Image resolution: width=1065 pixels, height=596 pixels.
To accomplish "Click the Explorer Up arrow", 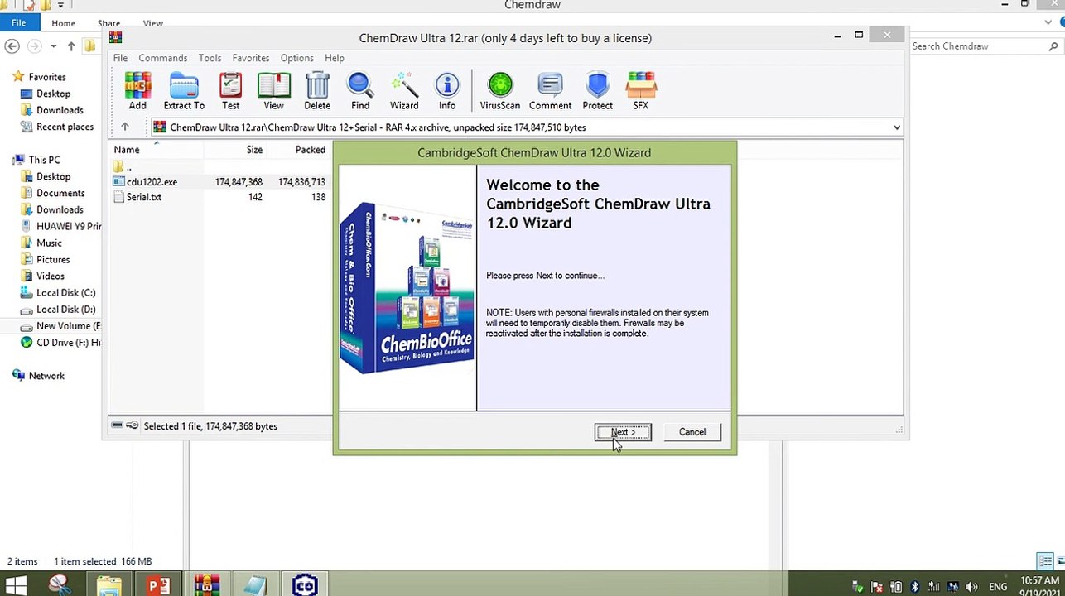I will tap(71, 46).
